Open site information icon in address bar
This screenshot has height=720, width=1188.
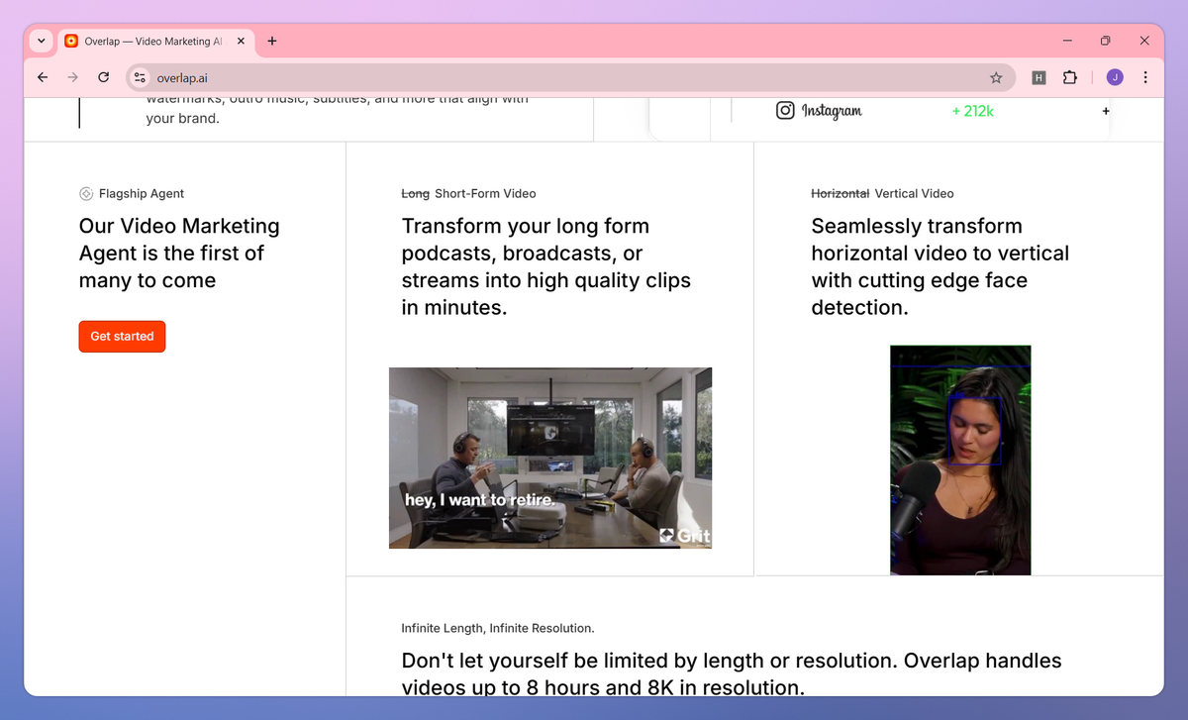tap(140, 77)
